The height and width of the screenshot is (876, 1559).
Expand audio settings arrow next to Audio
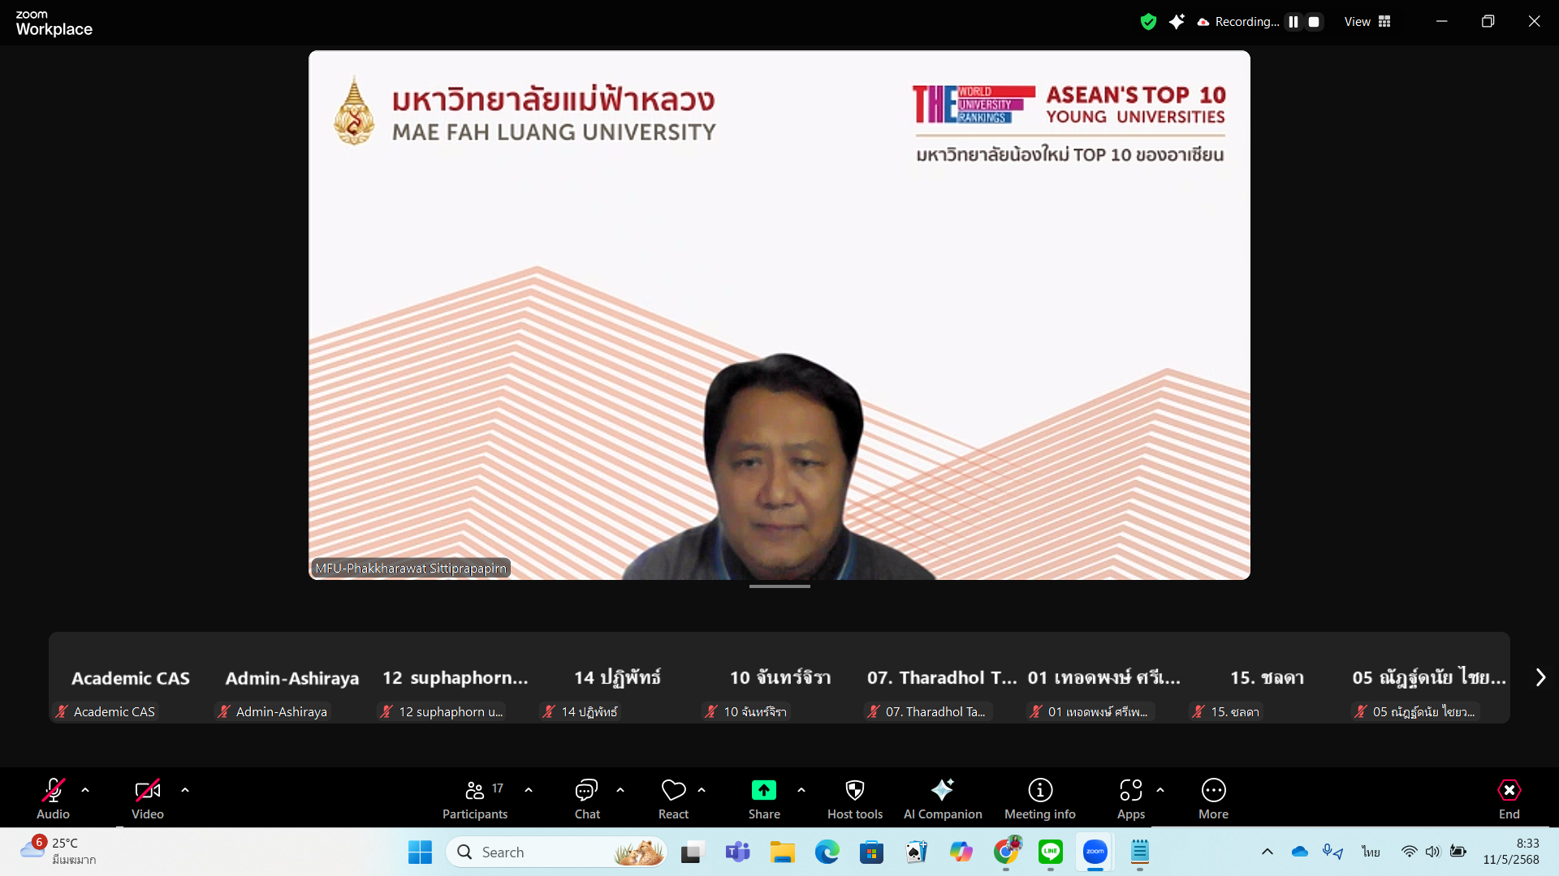(x=85, y=790)
